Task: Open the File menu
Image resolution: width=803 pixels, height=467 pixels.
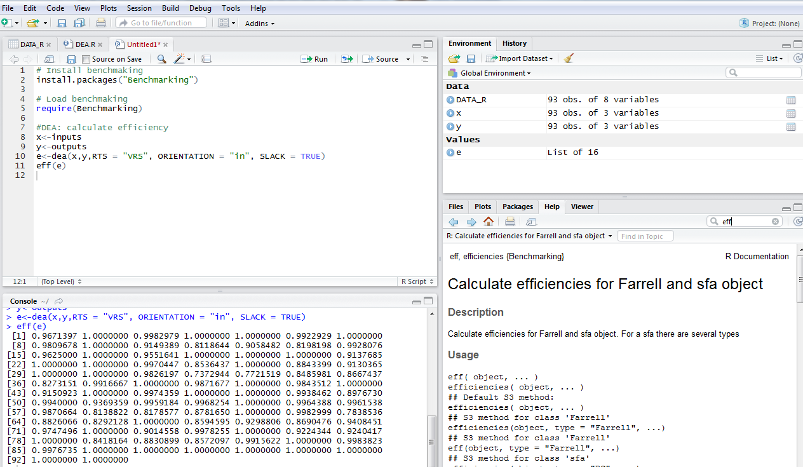Action: (8, 8)
